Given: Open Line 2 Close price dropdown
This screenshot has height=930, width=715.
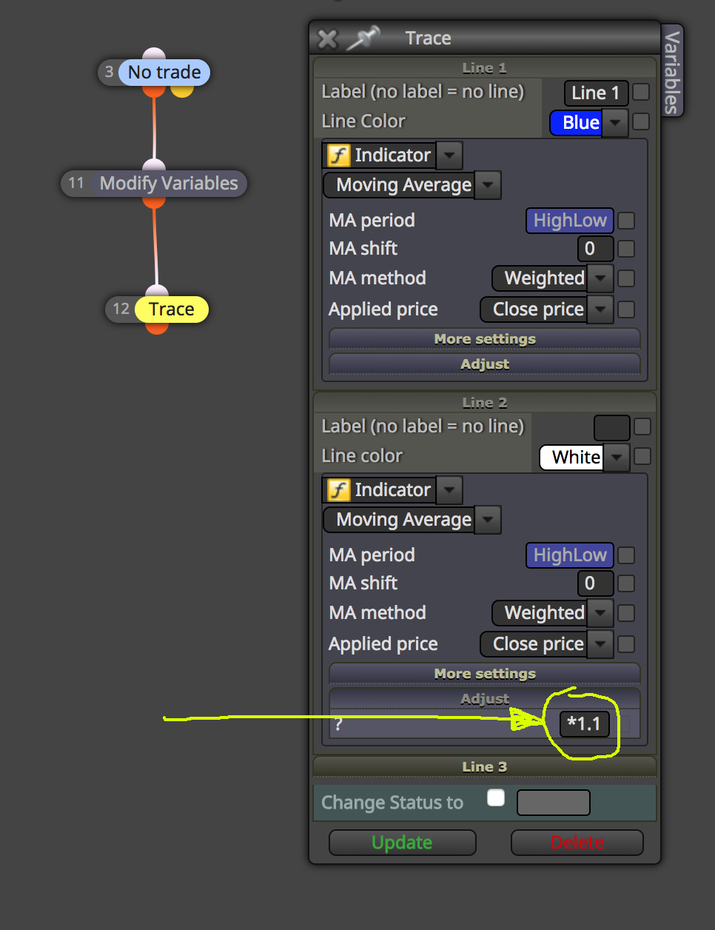Looking at the screenshot, I should [x=600, y=644].
